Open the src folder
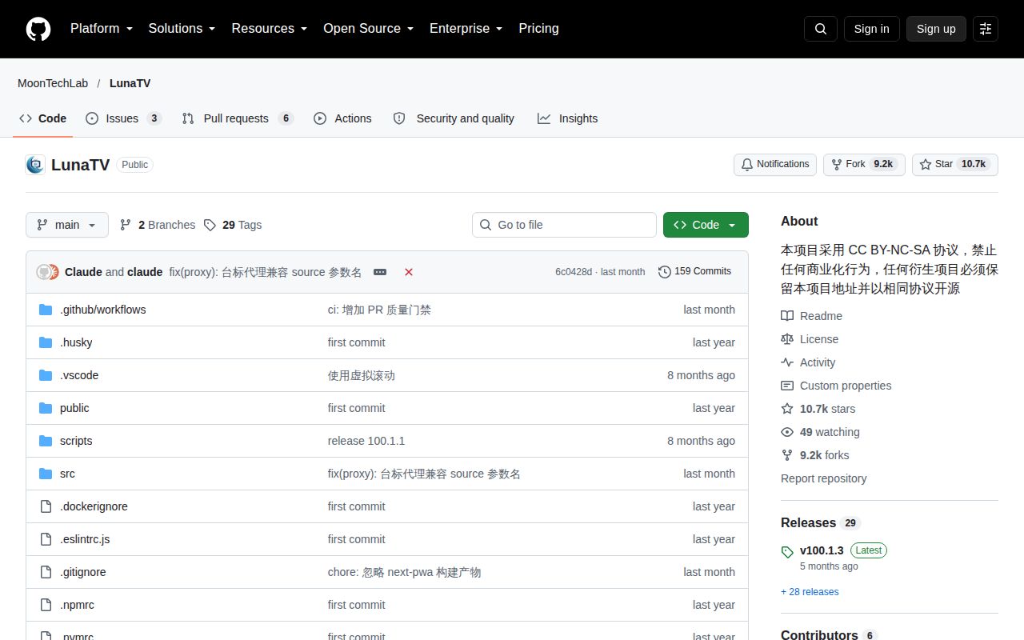This screenshot has height=640, width=1024. tap(67, 474)
